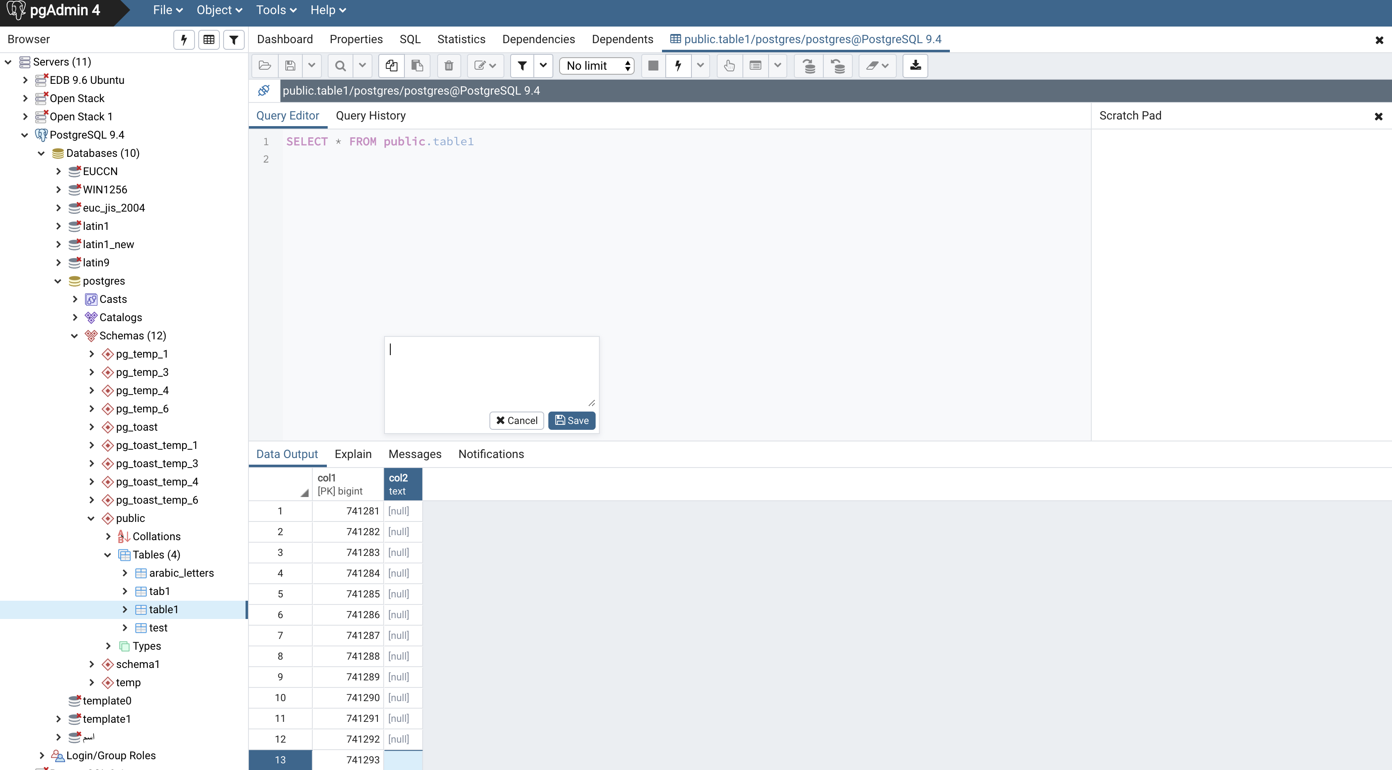Click the Filtered Rows funnel icon in Browser panel
The image size is (1392, 770).
[x=234, y=39]
